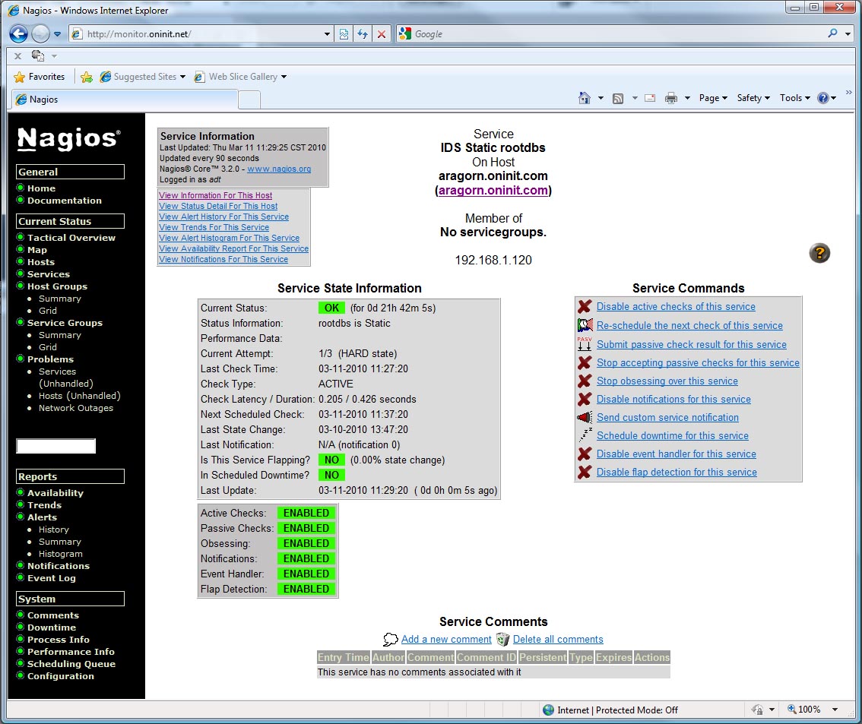Click red X beside Disable event handler
The width and height of the screenshot is (862, 724).
(x=585, y=454)
